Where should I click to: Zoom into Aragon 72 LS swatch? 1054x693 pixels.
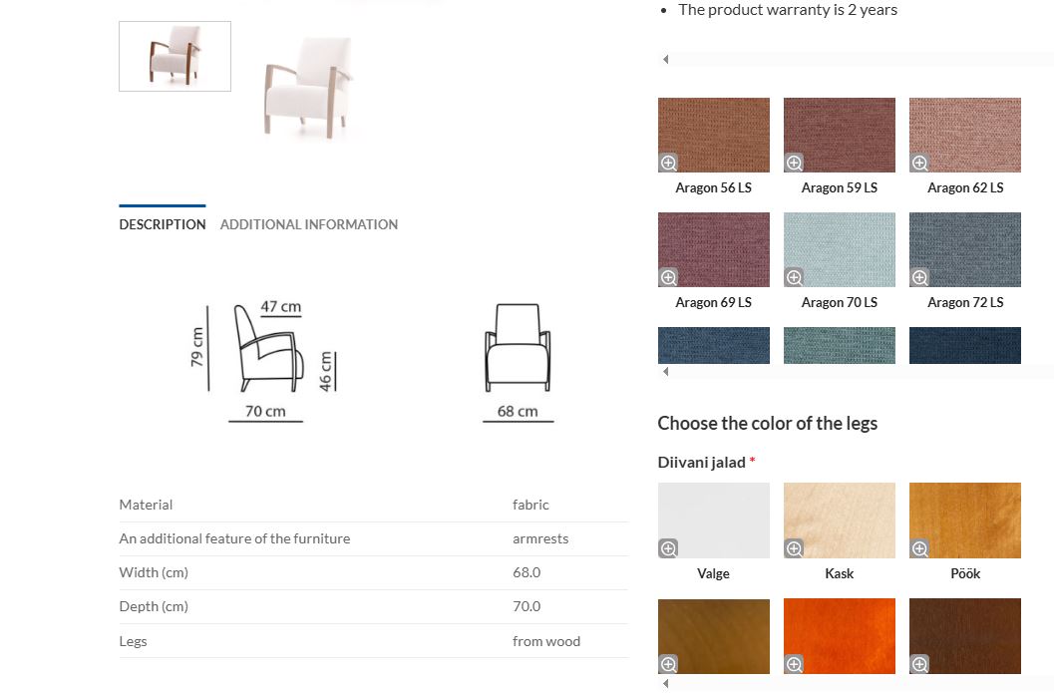coord(919,277)
